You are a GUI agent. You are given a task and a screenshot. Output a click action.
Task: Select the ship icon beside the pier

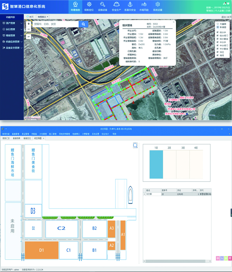click(130, 195)
